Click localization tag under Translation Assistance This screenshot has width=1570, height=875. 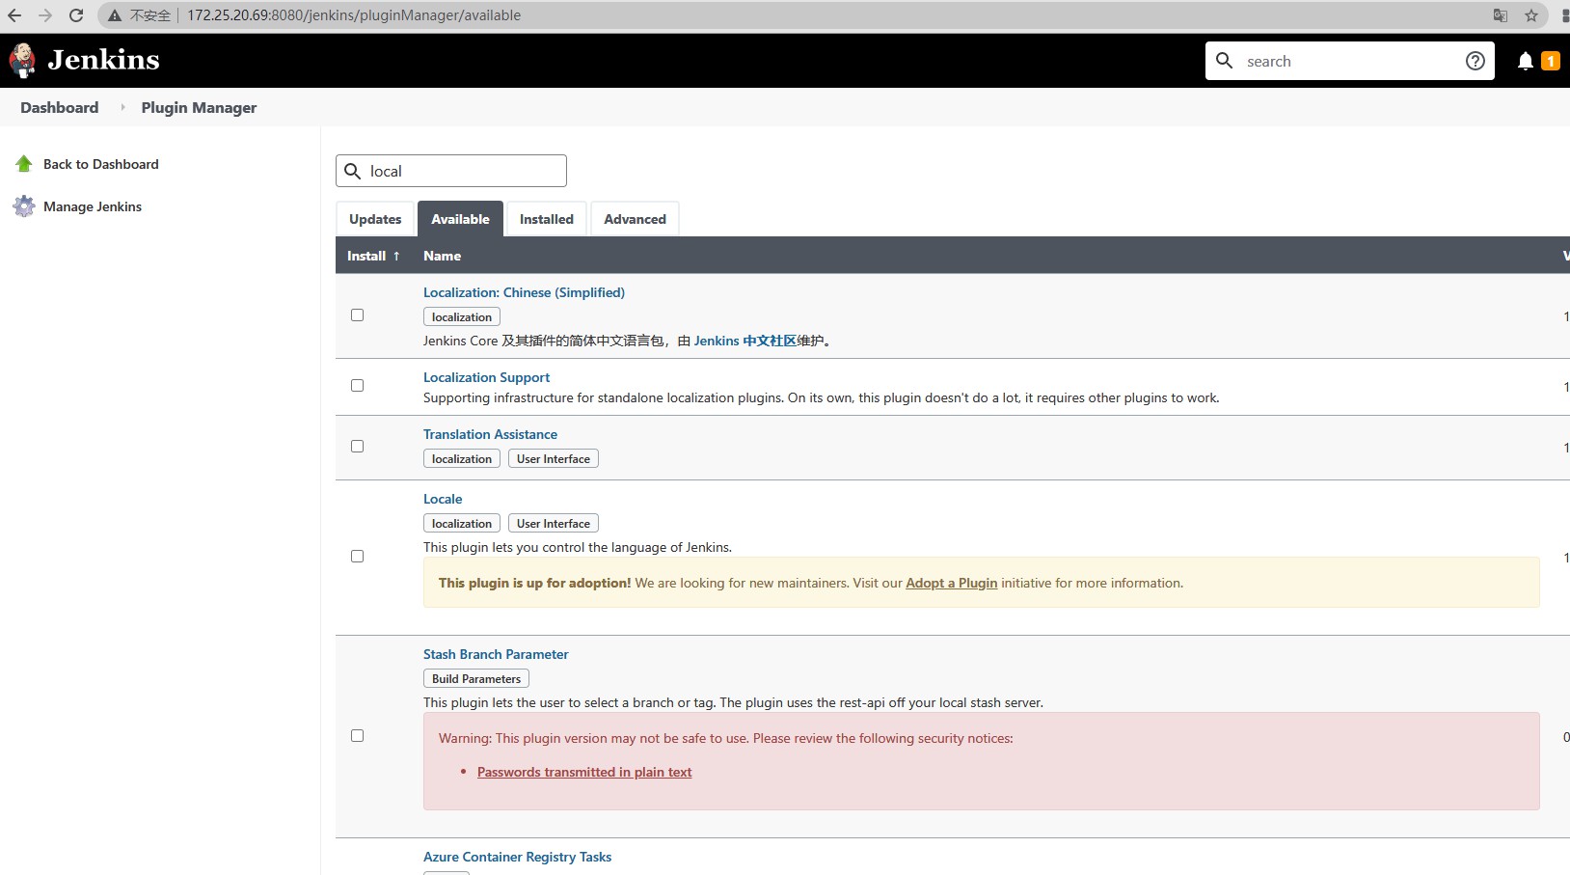coord(462,459)
